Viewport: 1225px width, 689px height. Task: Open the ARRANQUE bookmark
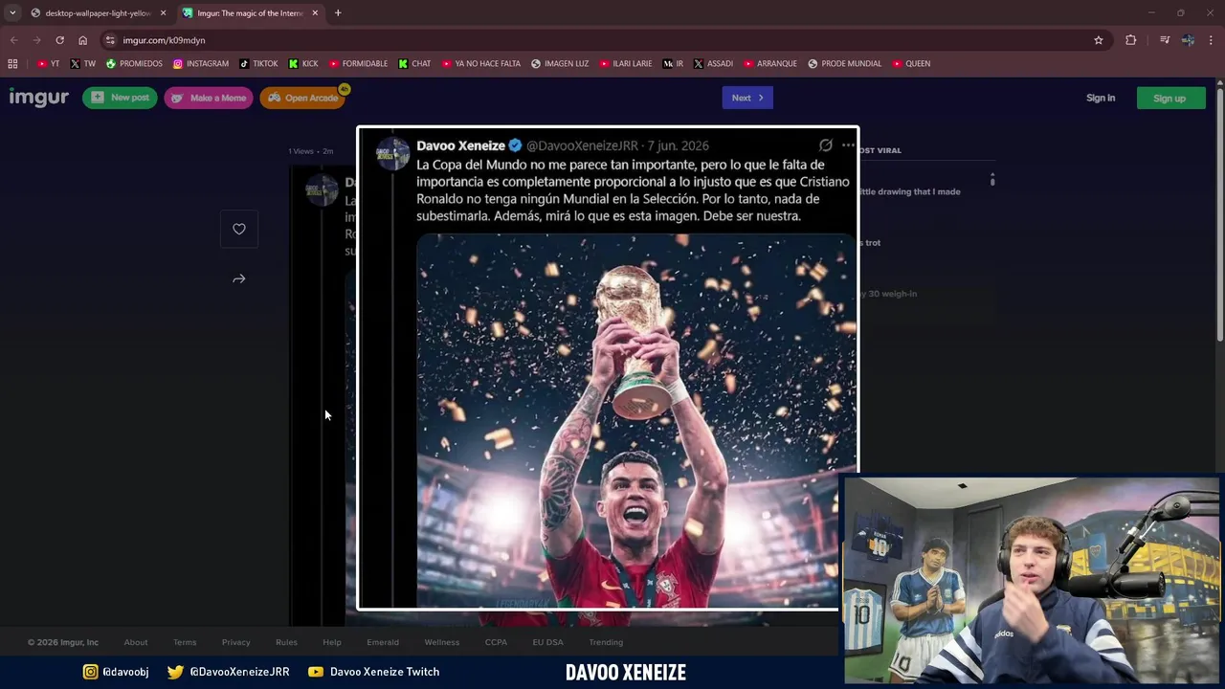point(769,64)
